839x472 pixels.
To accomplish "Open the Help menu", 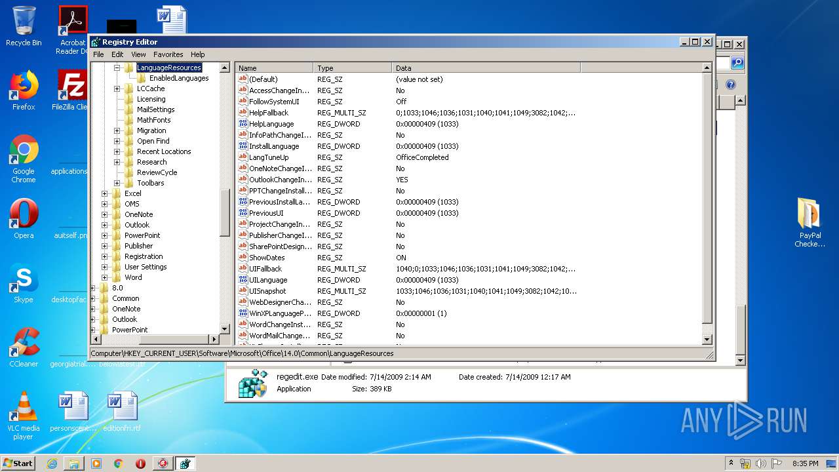I will tap(198, 54).
